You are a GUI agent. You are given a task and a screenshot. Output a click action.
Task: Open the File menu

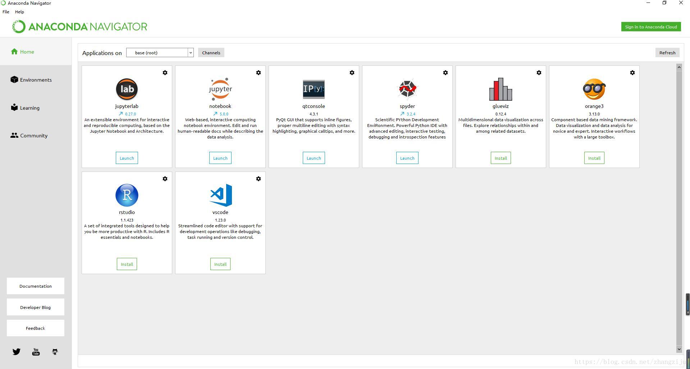6,12
